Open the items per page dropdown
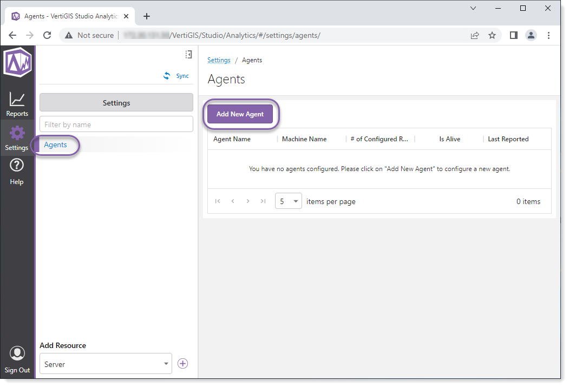 point(288,201)
